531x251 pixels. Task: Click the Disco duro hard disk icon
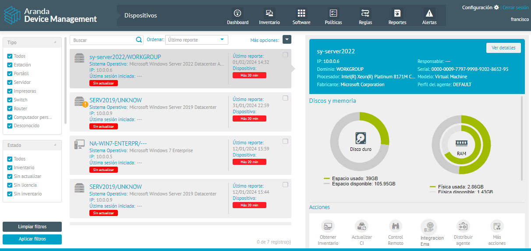[361, 139]
